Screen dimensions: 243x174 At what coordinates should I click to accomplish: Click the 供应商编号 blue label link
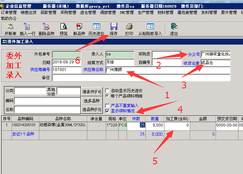(40, 70)
